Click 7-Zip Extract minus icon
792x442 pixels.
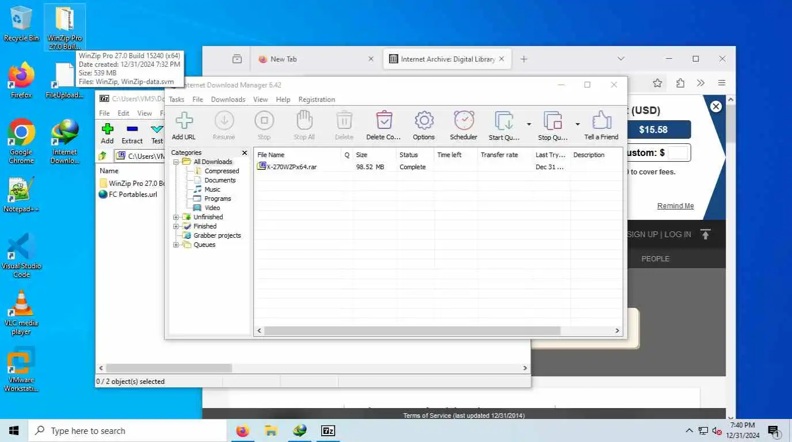(132, 134)
